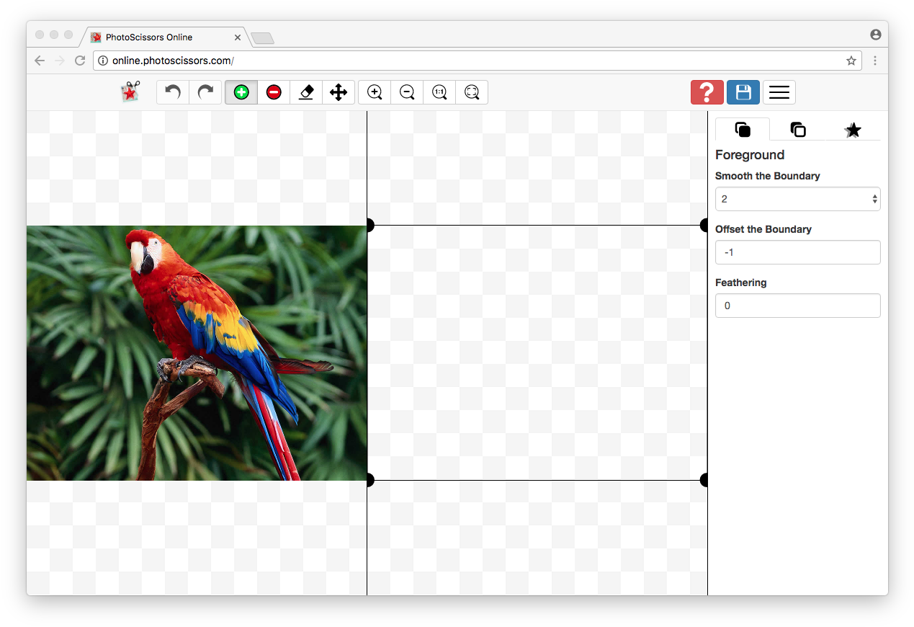Image resolution: width=914 pixels, height=627 pixels.
Task: Click the parrot source image
Action: pyautogui.click(x=197, y=352)
